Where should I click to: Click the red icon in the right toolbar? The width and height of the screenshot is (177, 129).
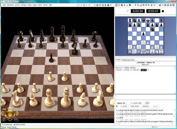click(x=130, y=5)
